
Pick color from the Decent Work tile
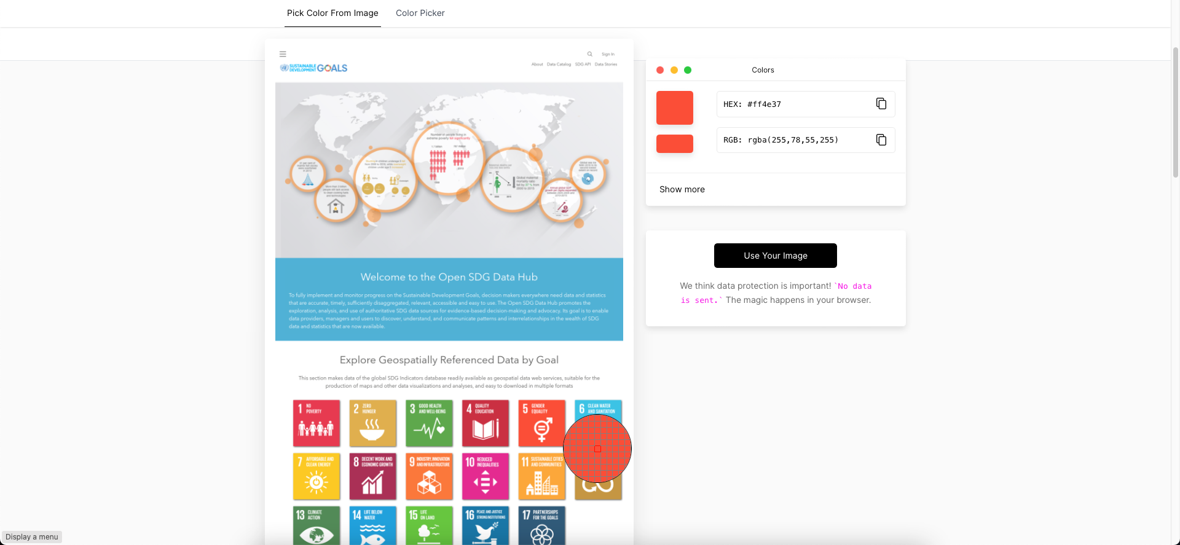(373, 477)
